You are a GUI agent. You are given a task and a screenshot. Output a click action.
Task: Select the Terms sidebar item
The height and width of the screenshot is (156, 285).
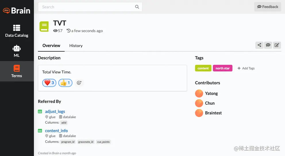coord(17,71)
